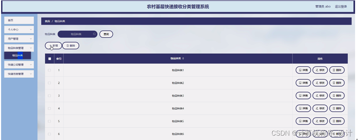
Task: Check the checkbox for row 物品种类4
Action: tap(49, 109)
